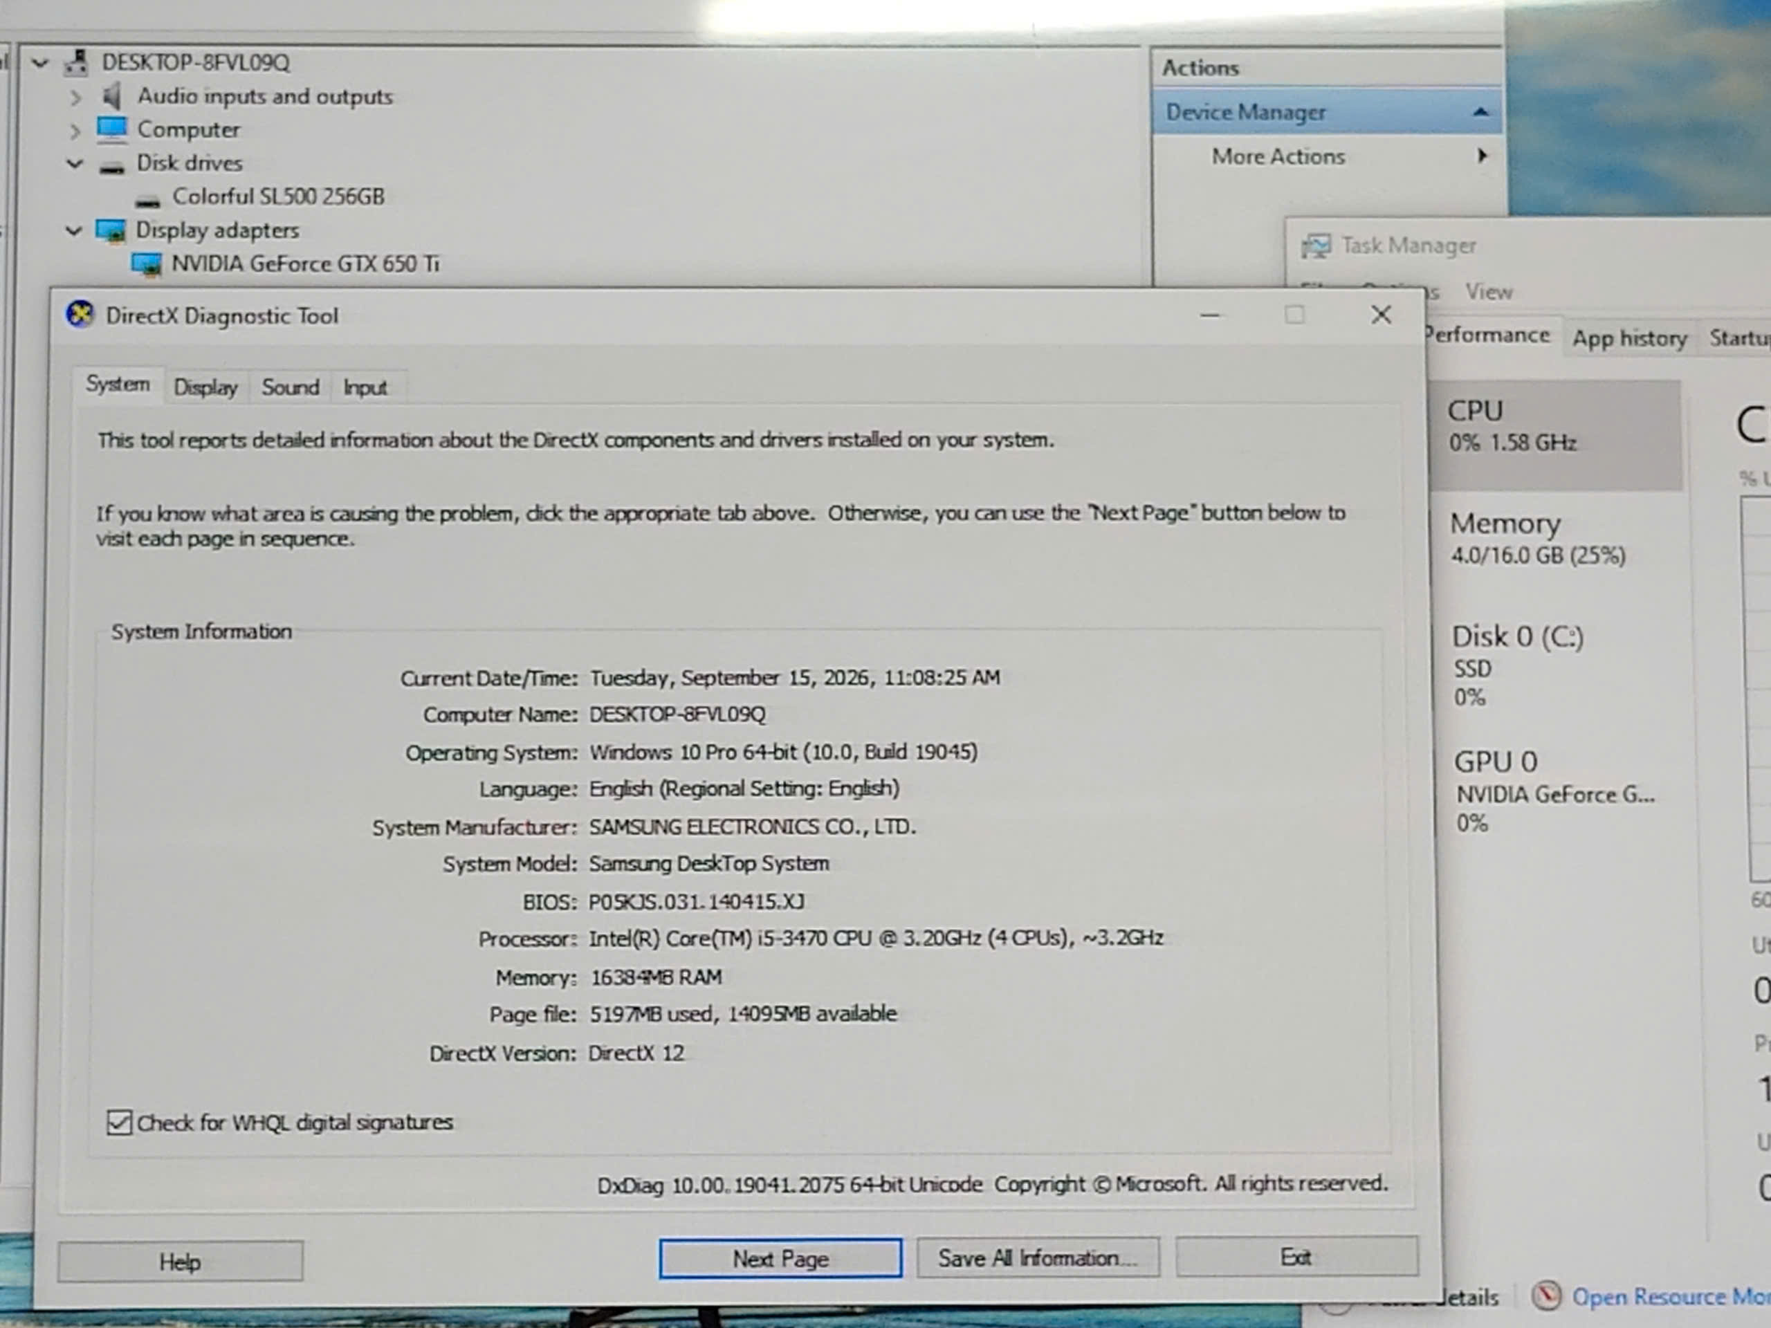Close the DirectX Diagnostic Tool window
The image size is (1771, 1328).
(x=1380, y=315)
